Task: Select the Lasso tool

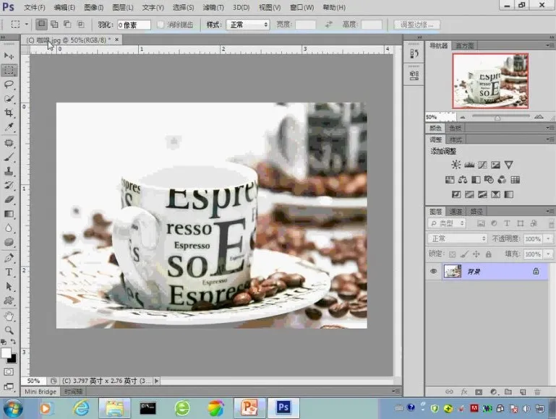Action: [9, 84]
